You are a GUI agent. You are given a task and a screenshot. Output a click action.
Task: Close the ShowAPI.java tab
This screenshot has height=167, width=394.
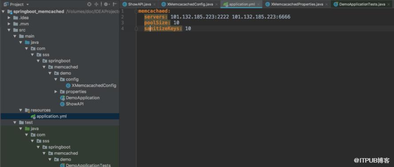click(154, 4)
